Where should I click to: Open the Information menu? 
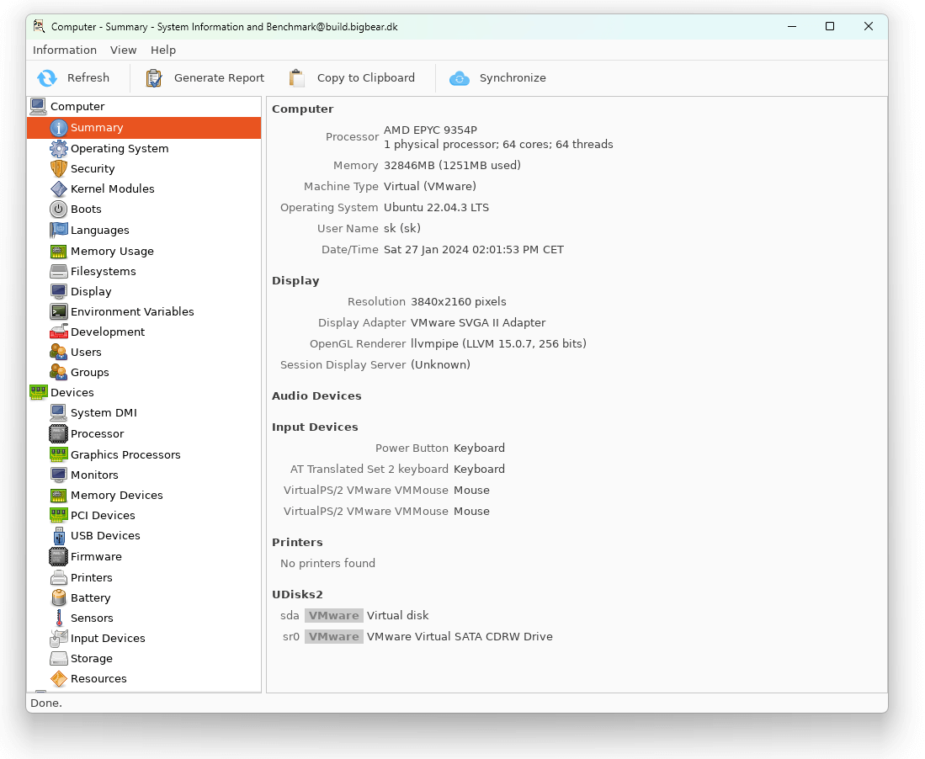tap(65, 50)
